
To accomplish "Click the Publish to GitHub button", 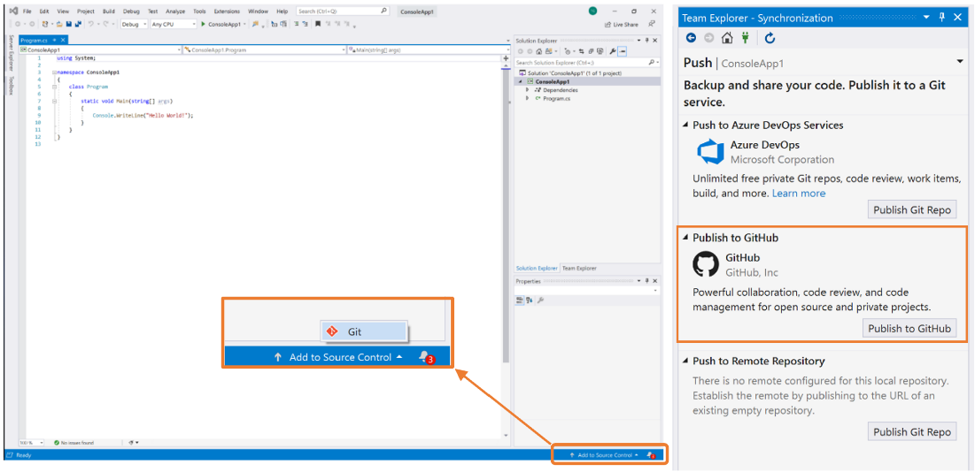I will [x=909, y=328].
